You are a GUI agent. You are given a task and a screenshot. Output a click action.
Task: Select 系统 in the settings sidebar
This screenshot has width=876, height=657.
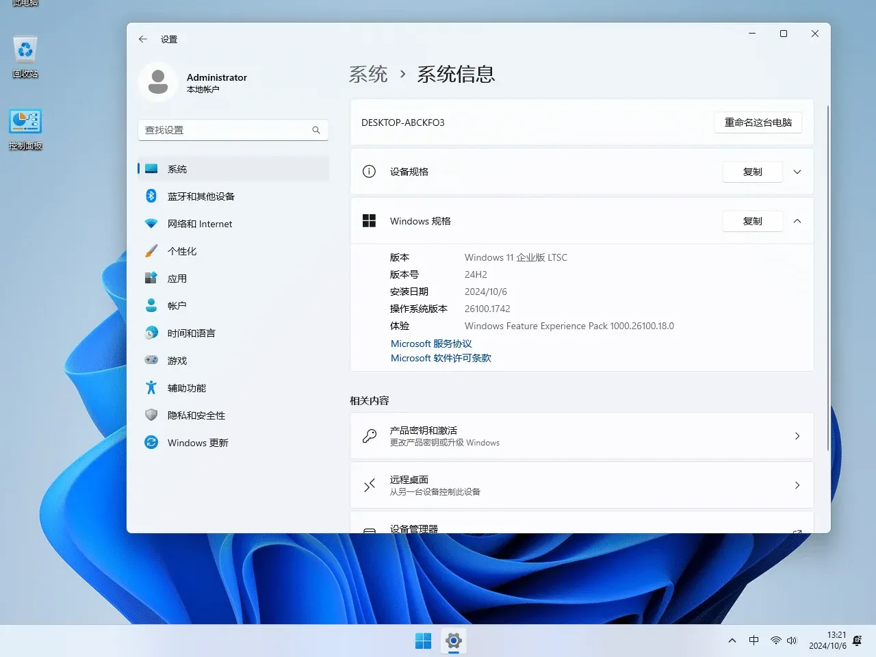click(x=177, y=168)
